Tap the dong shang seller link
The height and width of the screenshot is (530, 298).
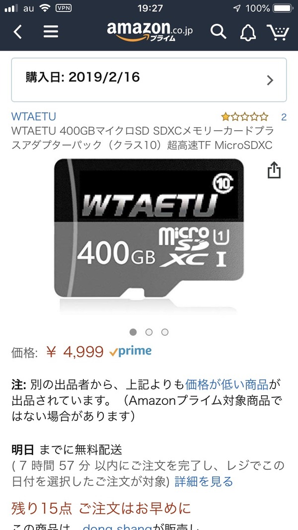point(117,528)
